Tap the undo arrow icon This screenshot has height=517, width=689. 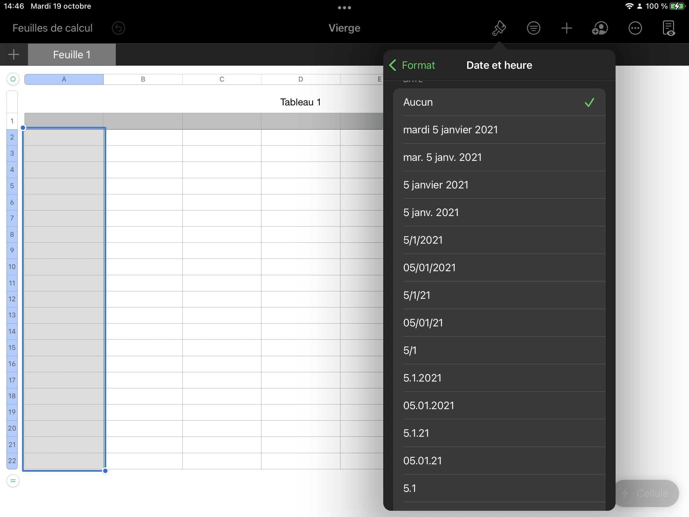[118, 28]
